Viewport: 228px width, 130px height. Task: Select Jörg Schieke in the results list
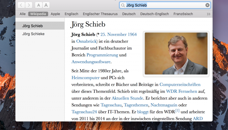(40, 34)
